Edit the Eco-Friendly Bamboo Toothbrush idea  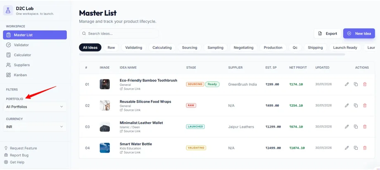tap(347, 84)
